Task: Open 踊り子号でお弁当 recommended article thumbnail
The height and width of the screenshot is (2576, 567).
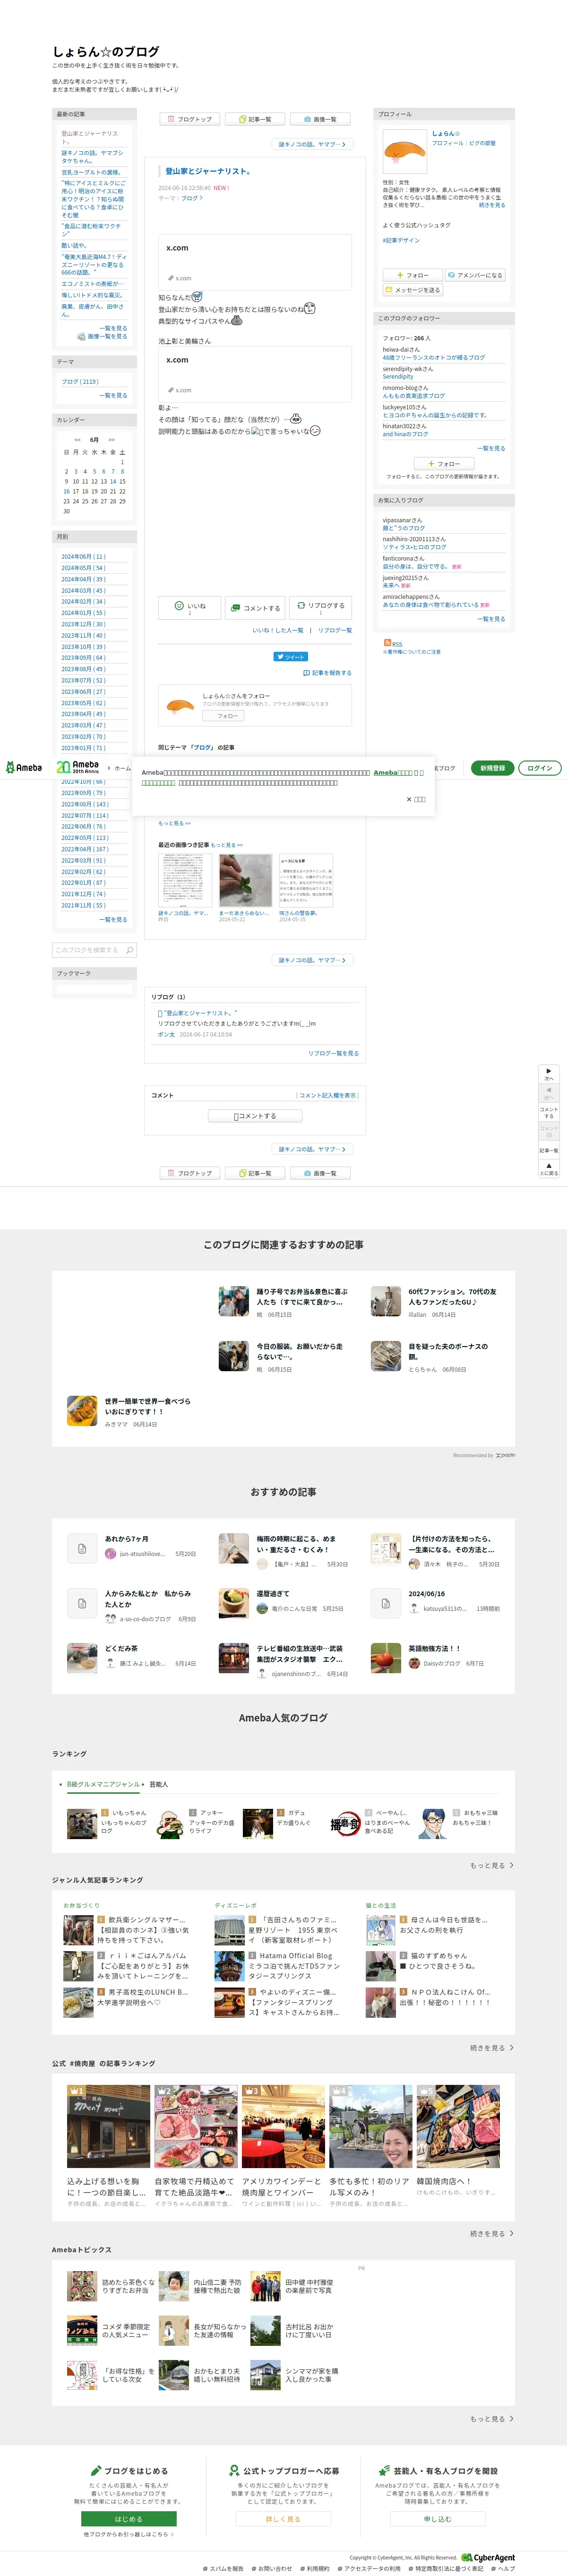Action: [234, 1301]
